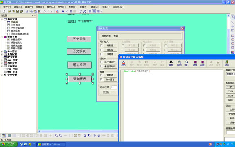This screenshot has width=235, height=147.
Task: Toggle Italic text formatting
Action: tap(67, 11)
